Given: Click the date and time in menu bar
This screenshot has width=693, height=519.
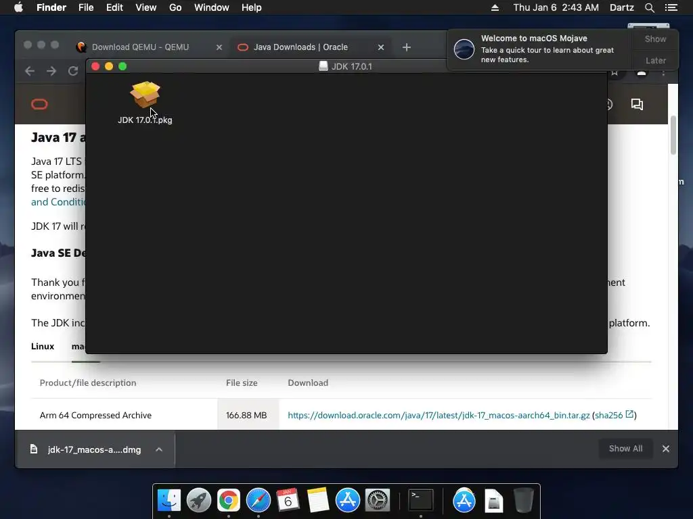Looking at the screenshot, I should click(556, 7).
